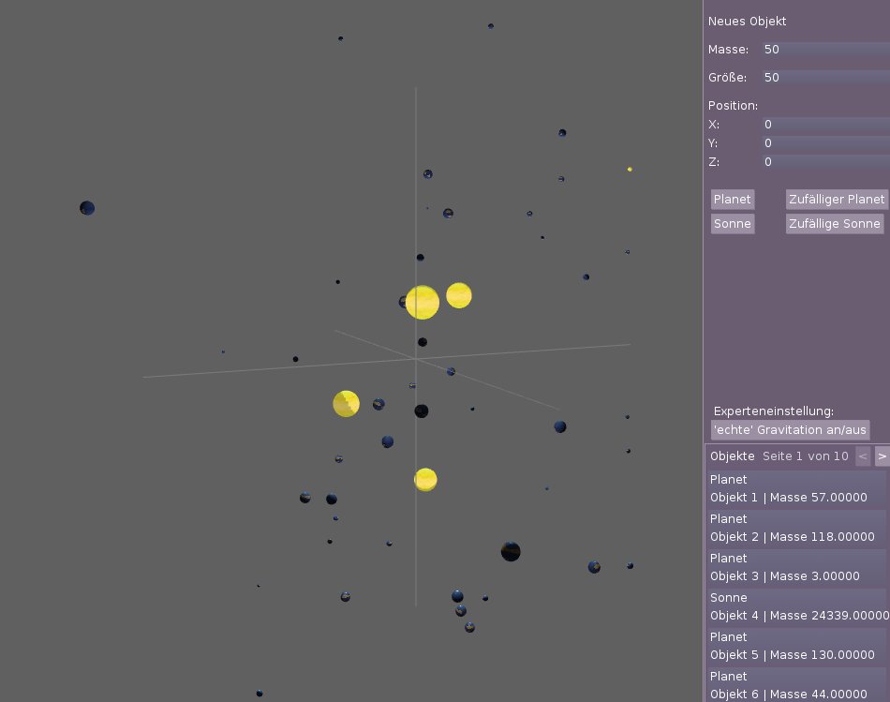Viewport: 890px width, 702px height.
Task: Click the large dark planet far left
Action: coord(87,208)
